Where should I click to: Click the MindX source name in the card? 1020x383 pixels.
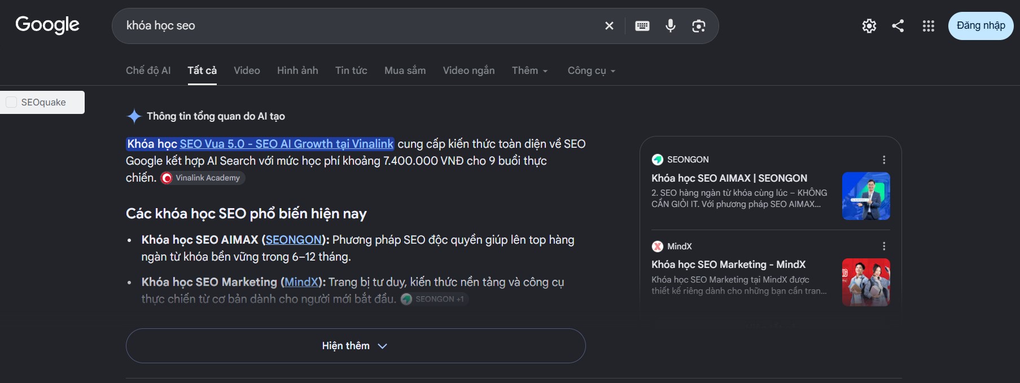(x=680, y=246)
